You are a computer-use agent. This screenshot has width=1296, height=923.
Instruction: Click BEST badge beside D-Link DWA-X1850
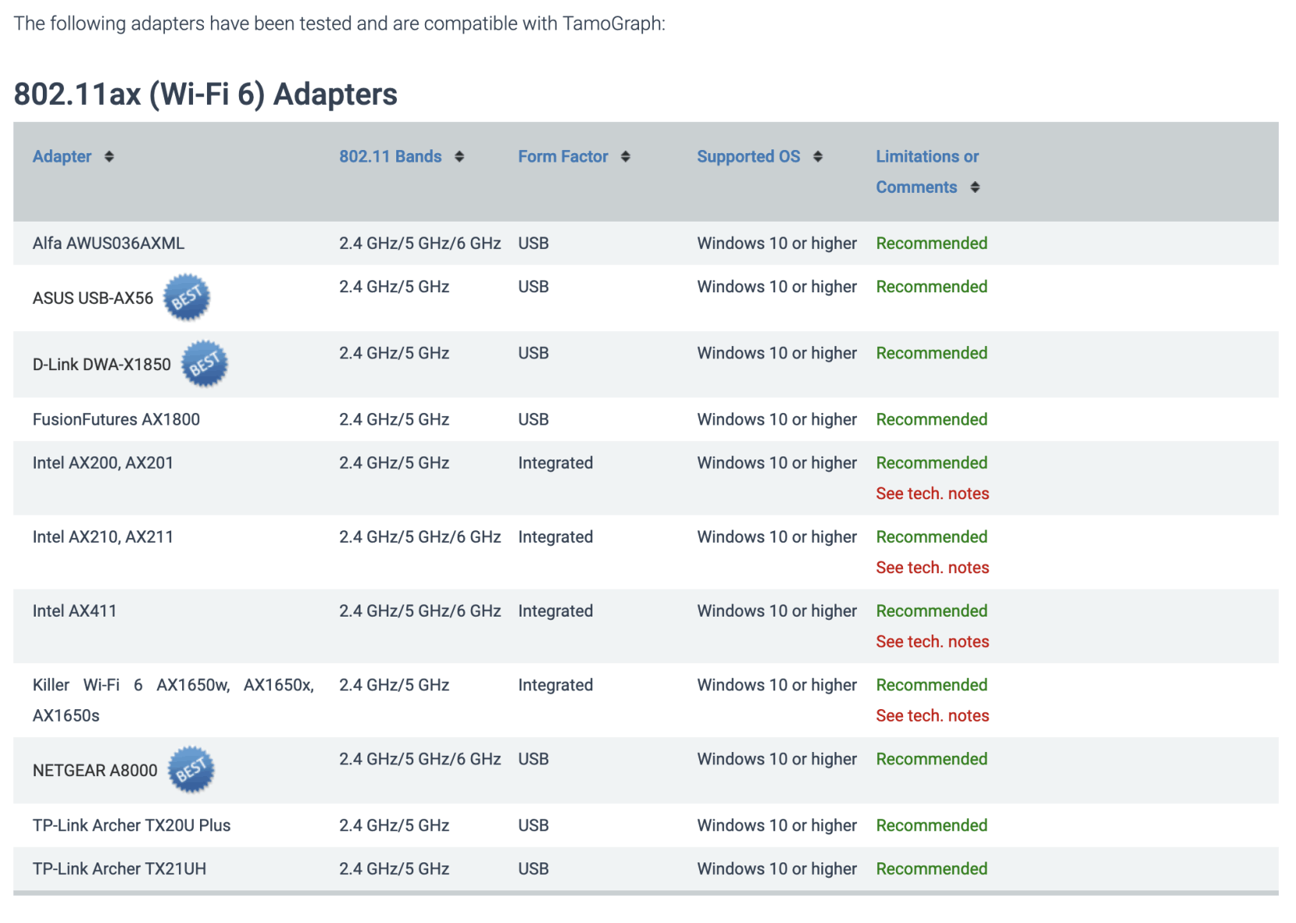click(x=205, y=364)
